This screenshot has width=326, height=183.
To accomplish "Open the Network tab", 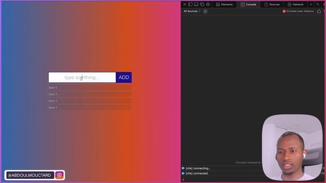I will 295,5.
